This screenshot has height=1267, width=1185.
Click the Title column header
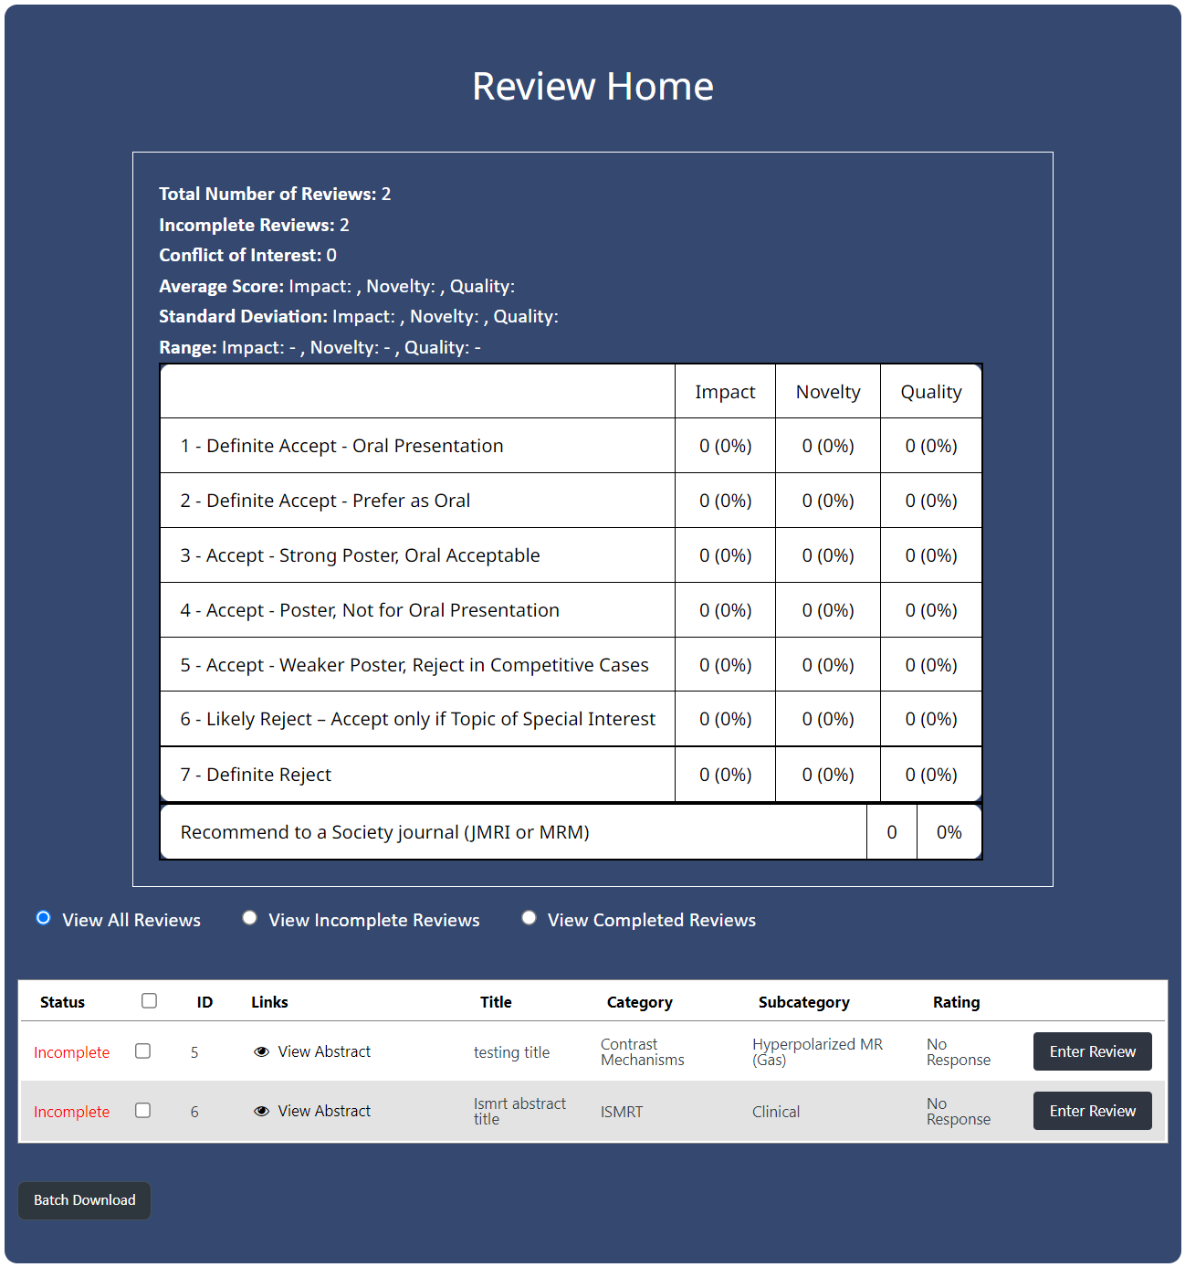pos(496,1003)
